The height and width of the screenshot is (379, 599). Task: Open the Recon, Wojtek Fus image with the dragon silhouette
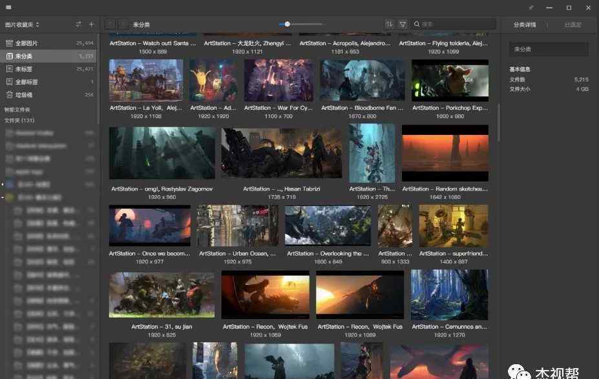point(265,294)
